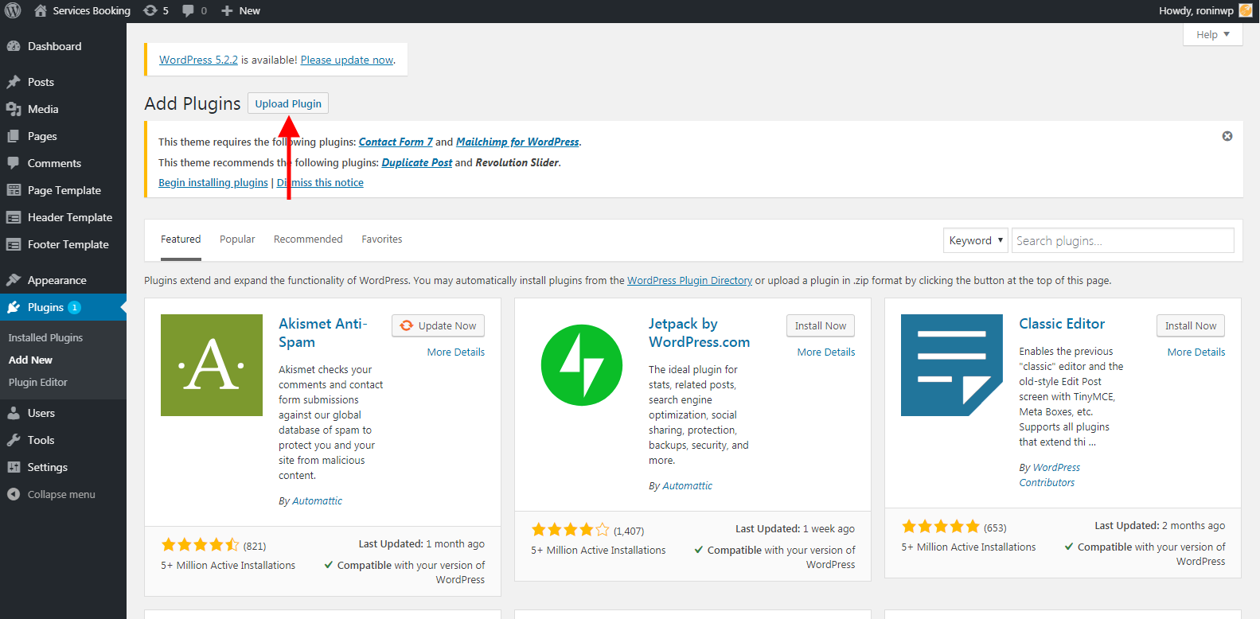The width and height of the screenshot is (1260, 619).
Task: Click the user avatar next to roninwp
Action: pyautogui.click(x=1246, y=10)
